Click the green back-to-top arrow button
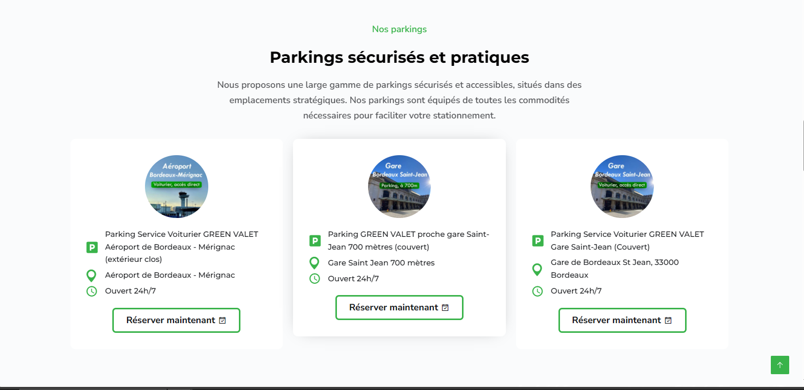 tap(780, 365)
